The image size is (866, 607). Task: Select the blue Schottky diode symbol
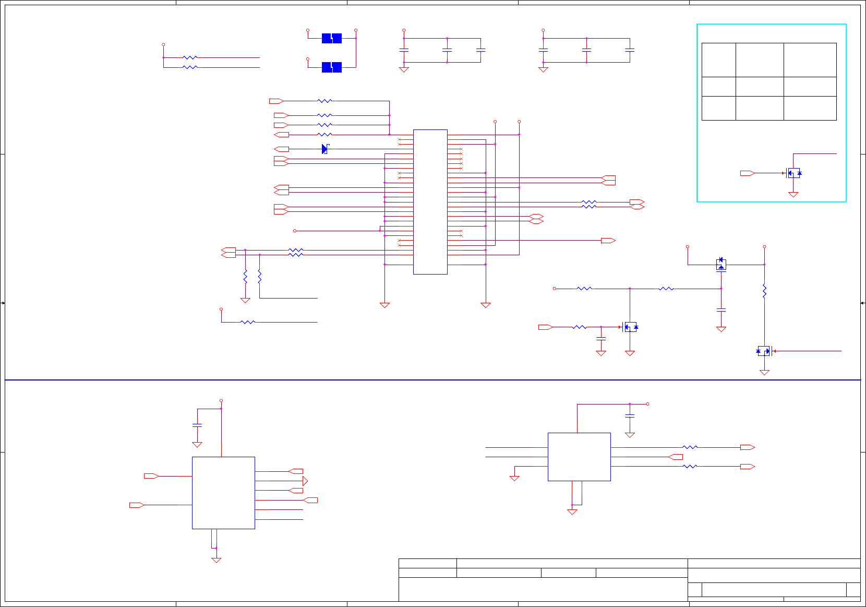coord(325,149)
